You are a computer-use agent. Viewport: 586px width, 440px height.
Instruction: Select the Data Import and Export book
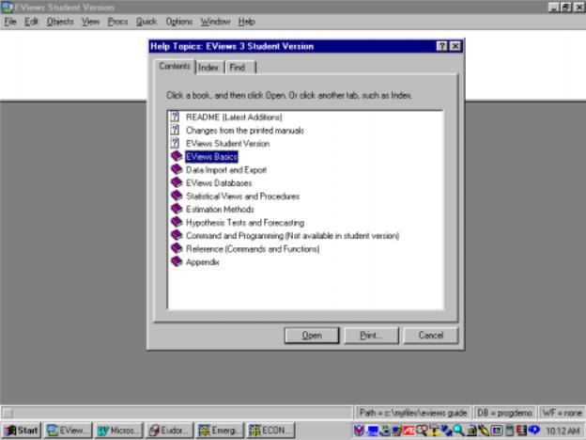coord(226,170)
